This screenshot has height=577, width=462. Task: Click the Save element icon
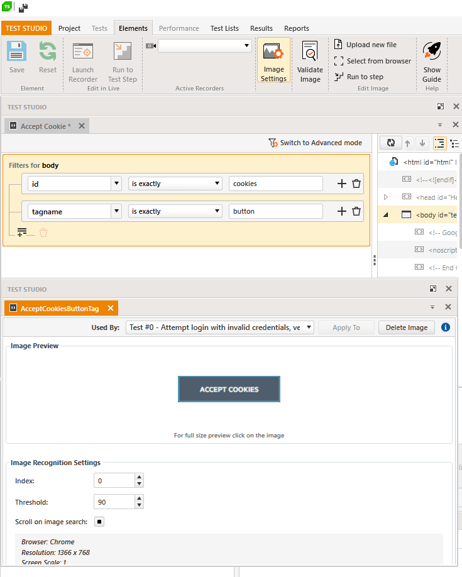point(16,51)
